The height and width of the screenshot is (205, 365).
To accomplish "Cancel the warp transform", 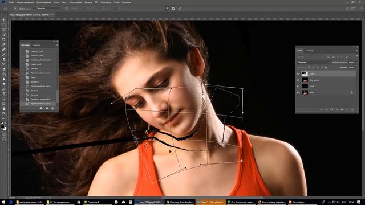I will (x=173, y=9).
